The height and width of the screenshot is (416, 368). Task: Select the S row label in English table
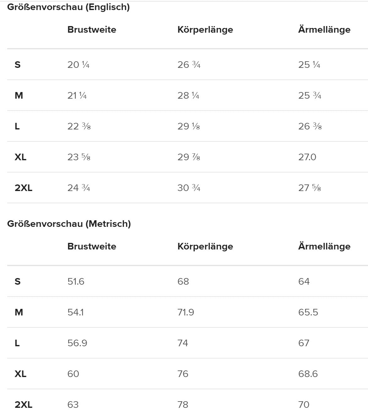[18, 65]
